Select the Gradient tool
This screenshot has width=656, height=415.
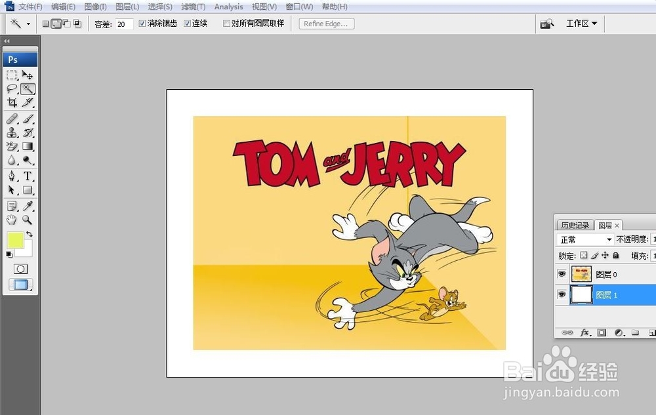pos(28,146)
